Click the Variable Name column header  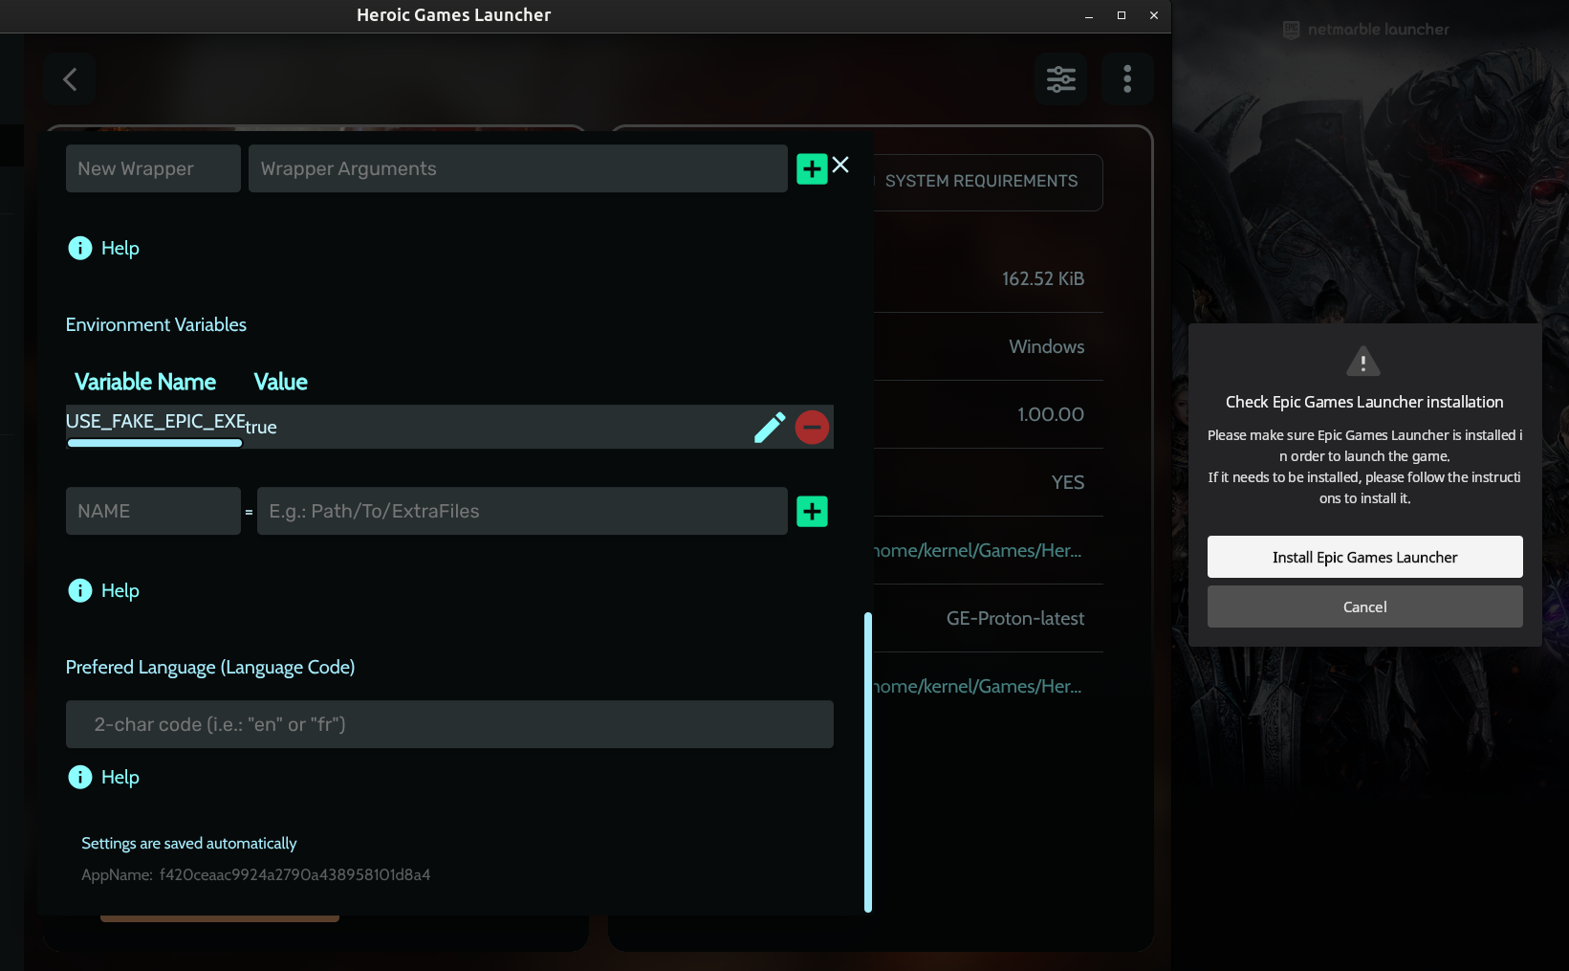click(x=145, y=383)
